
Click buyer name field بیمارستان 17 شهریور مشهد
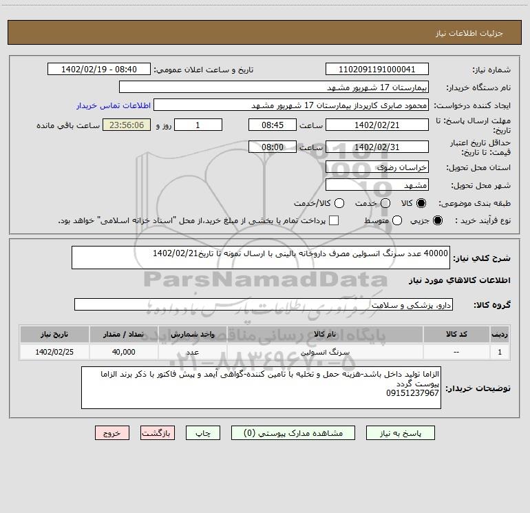(x=274, y=87)
